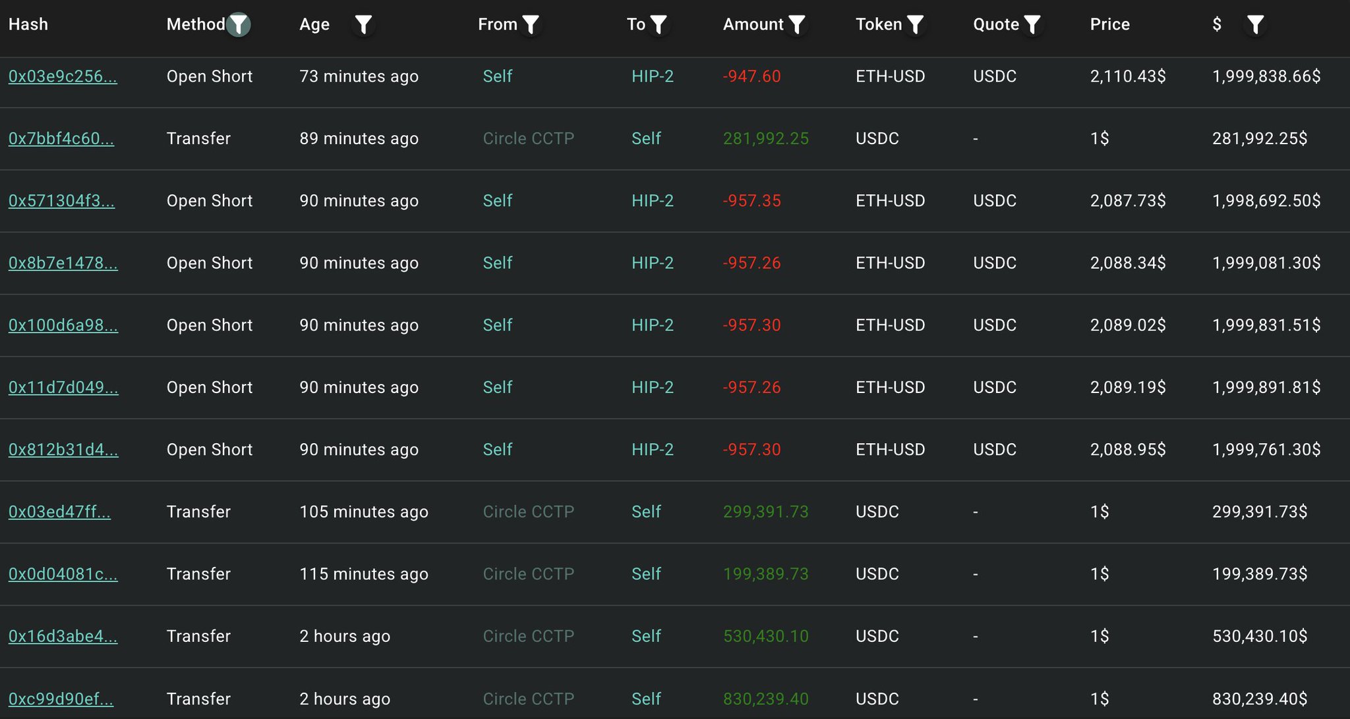Open the Age column filter
The image size is (1350, 719).
coord(363,25)
